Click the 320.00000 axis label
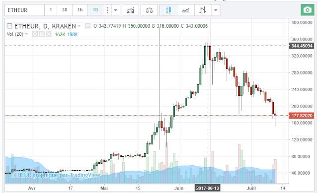The height and width of the screenshot is (193, 318). (x=302, y=56)
